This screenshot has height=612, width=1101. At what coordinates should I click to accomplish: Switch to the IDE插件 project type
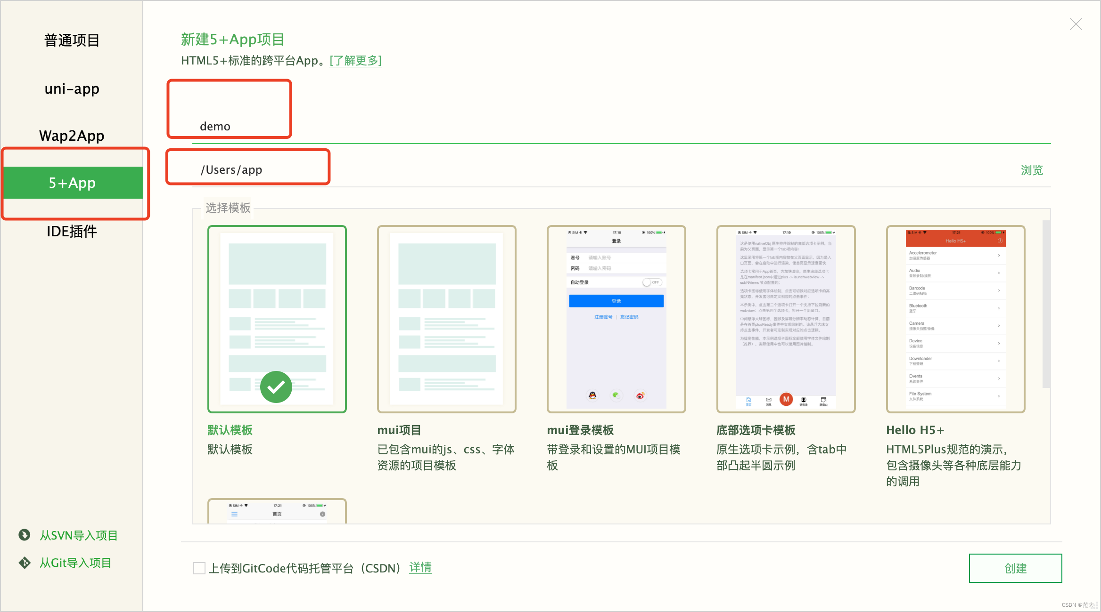pyautogui.click(x=72, y=231)
